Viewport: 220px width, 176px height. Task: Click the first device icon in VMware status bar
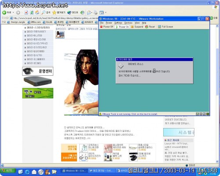(198, 114)
